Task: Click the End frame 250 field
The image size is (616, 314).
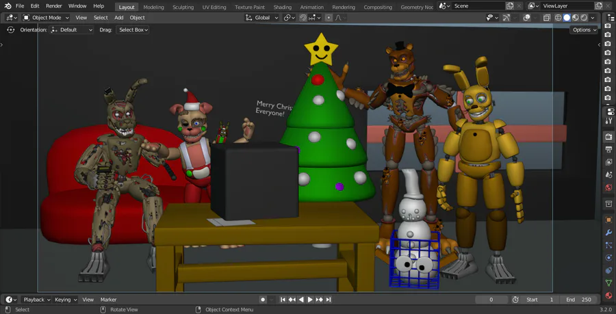Action: tap(578, 300)
